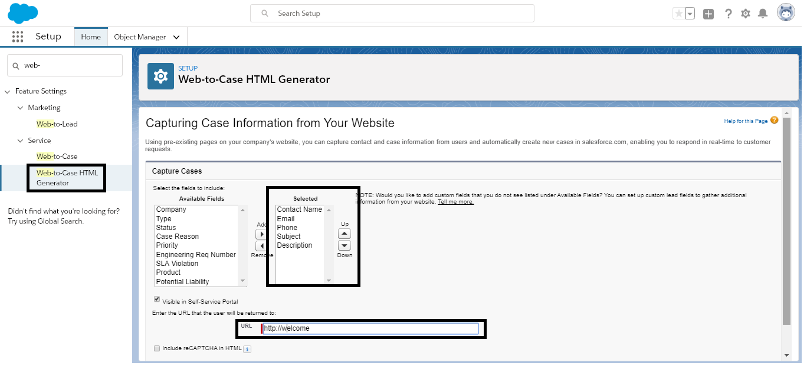Open the setup gear icon
This screenshot has height=366, width=807.
[746, 14]
